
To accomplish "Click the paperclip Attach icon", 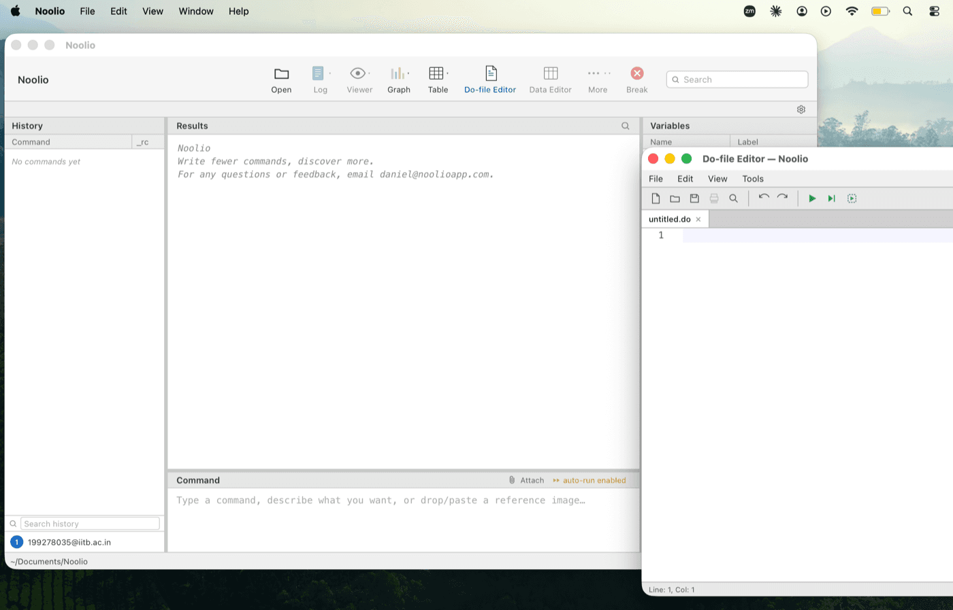I will (512, 480).
